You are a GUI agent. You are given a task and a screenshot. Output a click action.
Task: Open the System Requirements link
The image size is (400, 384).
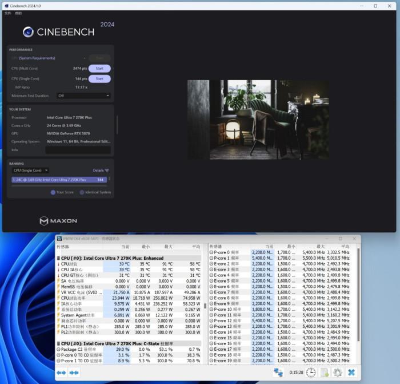click(x=37, y=58)
